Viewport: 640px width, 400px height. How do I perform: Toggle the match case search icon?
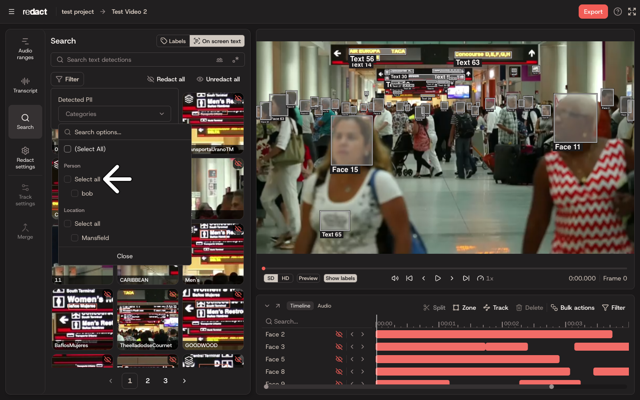[x=220, y=60]
